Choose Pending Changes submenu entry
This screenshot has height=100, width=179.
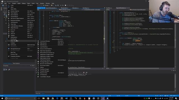point(52,69)
